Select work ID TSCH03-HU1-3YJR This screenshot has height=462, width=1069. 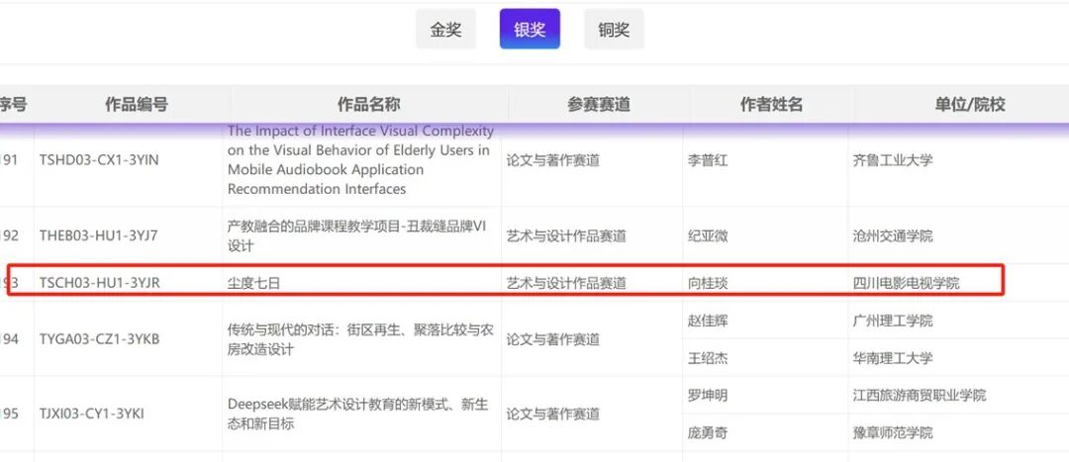tap(99, 283)
